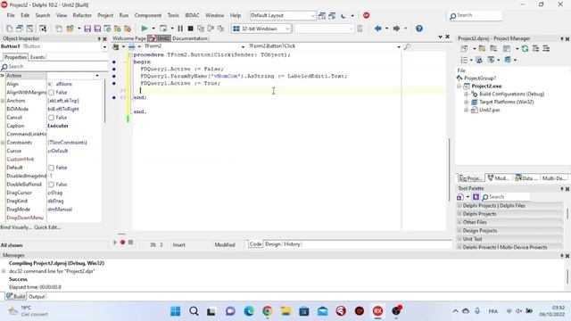The image size is (571, 321).
Task: Switch to the History tab
Action: pos(292,244)
